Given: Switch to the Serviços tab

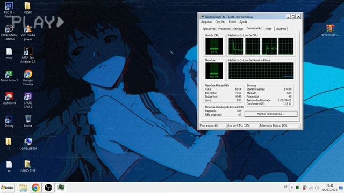Looking at the screenshot, I should (238, 29).
